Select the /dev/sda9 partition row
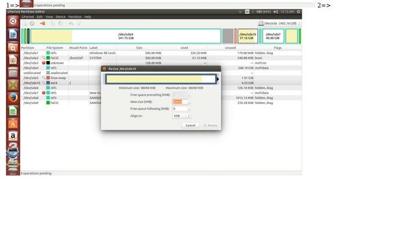416x234 pixels. pos(161,103)
